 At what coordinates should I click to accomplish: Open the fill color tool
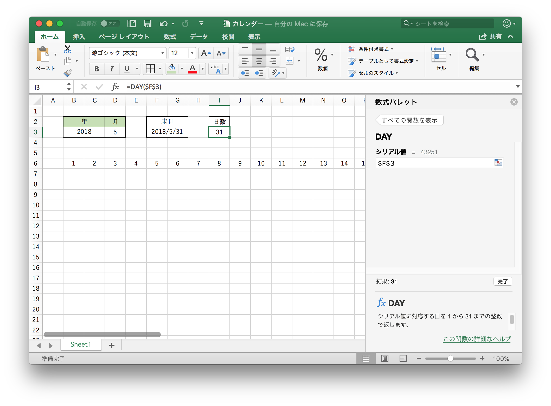[172, 69]
